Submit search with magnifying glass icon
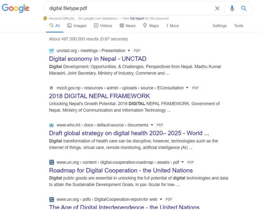The width and height of the screenshot is (261, 210). (244, 8)
